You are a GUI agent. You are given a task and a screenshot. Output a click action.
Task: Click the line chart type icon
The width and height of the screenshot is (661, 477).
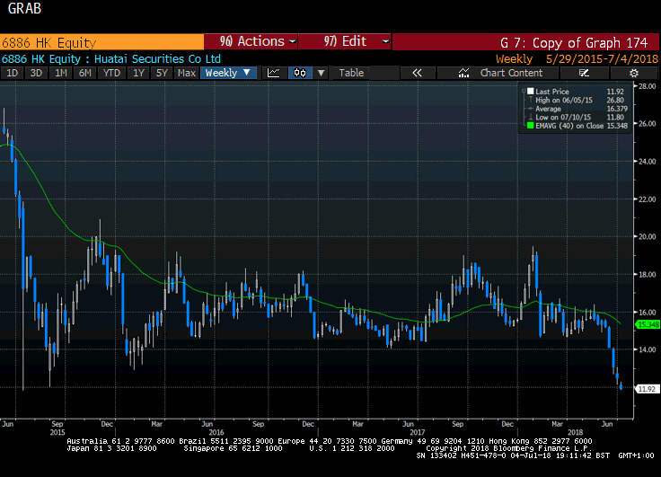coord(274,73)
